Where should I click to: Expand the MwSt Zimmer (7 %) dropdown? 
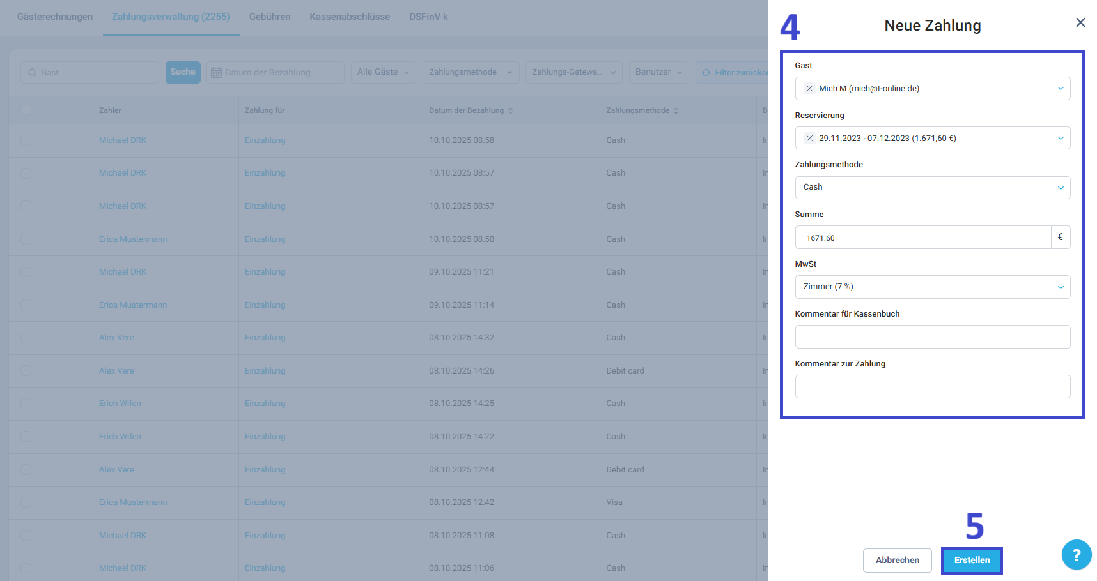[932, 287]
